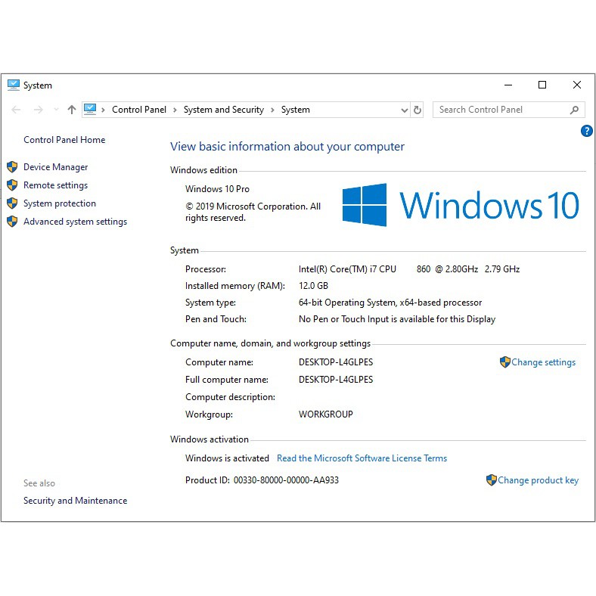Click Change settings for computer name

(542, 362)
